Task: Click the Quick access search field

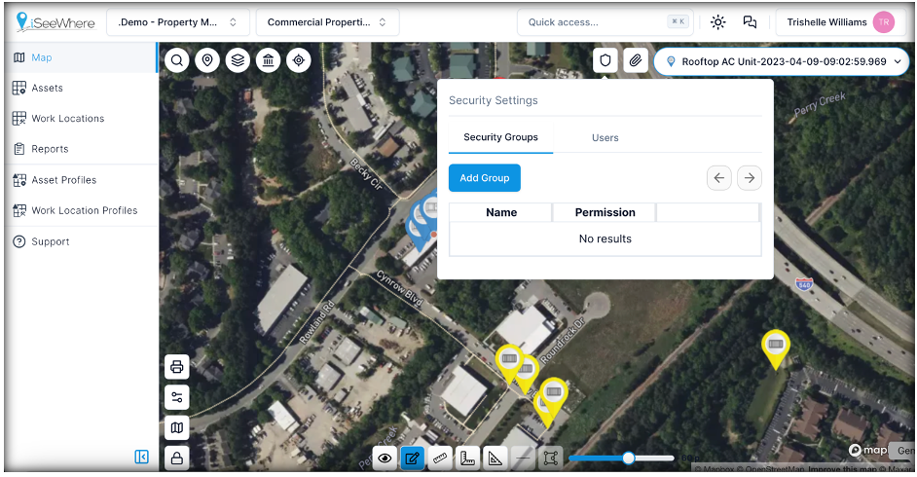Action: pos(605,22)
